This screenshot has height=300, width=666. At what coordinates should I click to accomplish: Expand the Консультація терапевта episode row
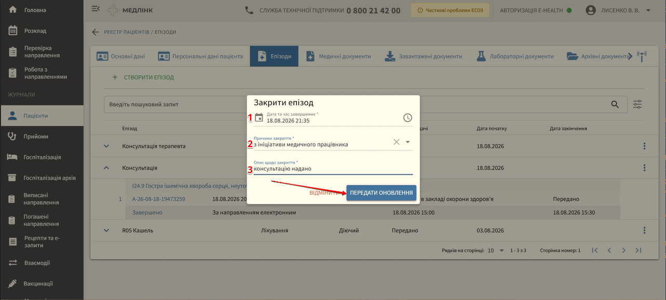click(106, 146)
